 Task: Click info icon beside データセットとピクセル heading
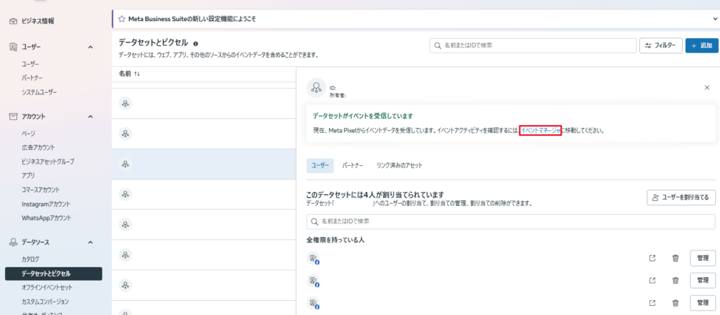(195, 43)
